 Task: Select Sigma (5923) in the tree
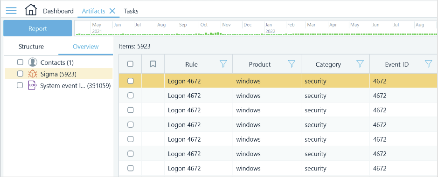pyautogui.click(x=58, y=74)
